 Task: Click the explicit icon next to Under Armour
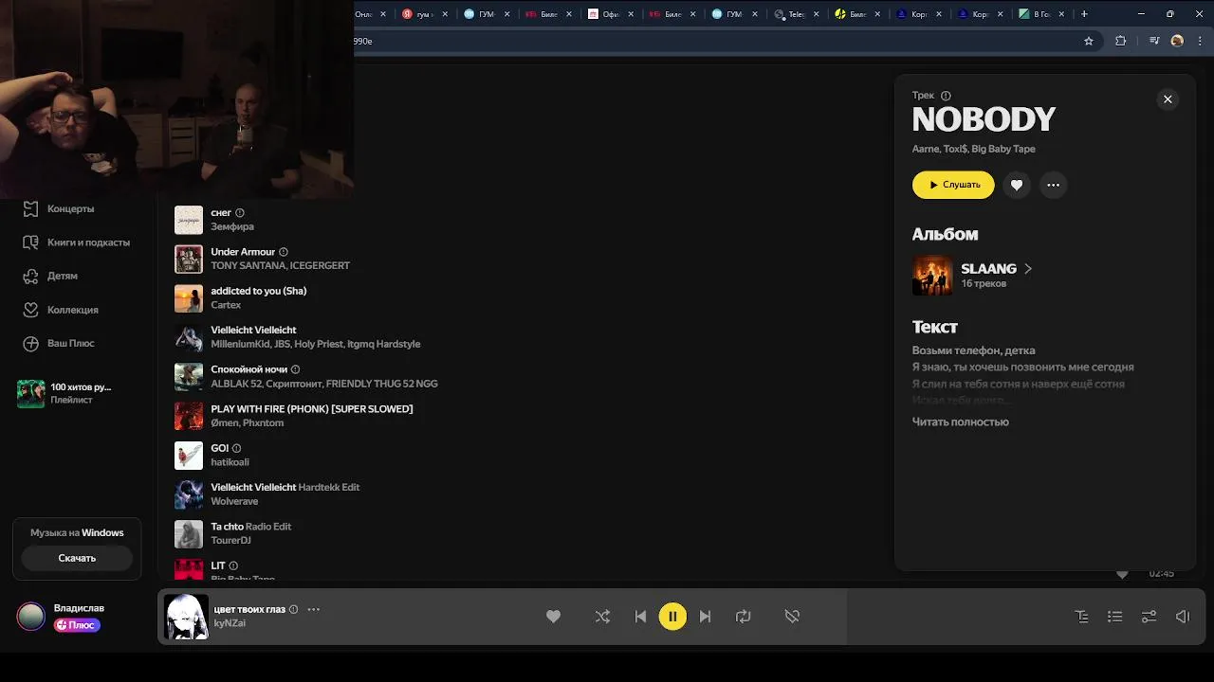pyautogui.click(x=283, y=252)
